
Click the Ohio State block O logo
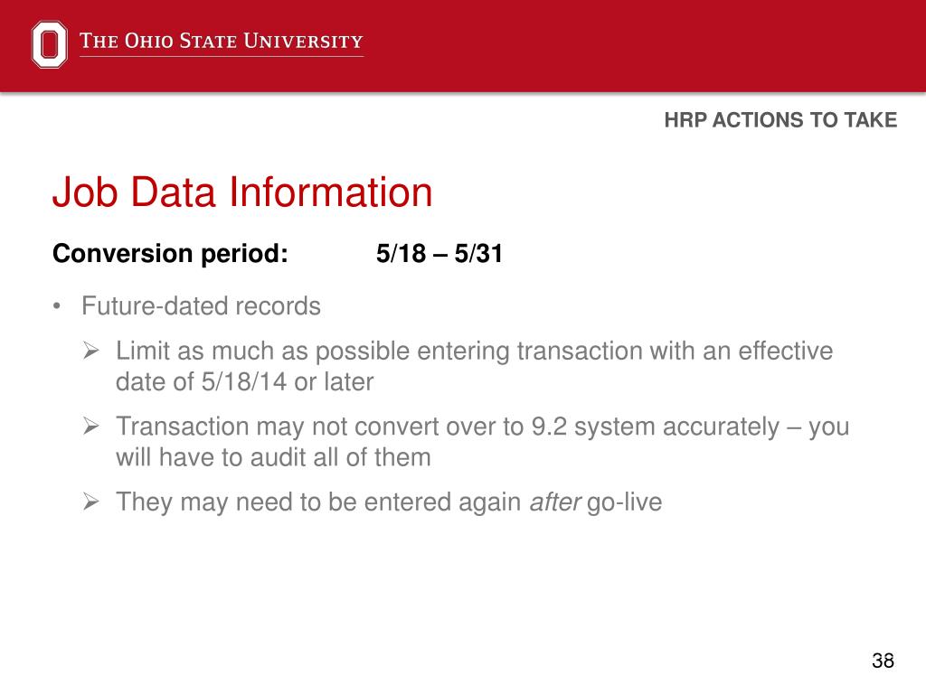click(x=49, y=44)
